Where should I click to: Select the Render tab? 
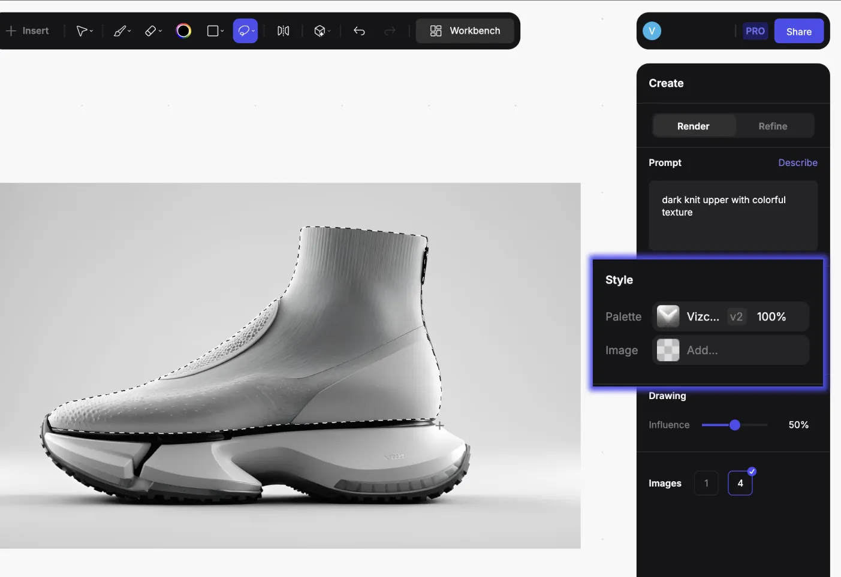[694, 126]
